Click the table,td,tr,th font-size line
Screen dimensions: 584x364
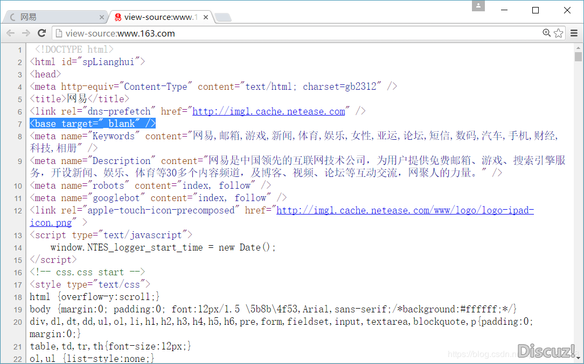tap(110, 346)
